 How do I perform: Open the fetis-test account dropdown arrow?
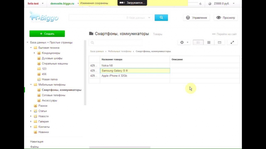(43, 3)
